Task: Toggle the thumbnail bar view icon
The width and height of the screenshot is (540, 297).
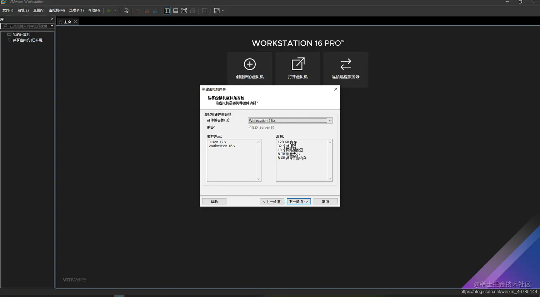Action: tap(176, 11)
